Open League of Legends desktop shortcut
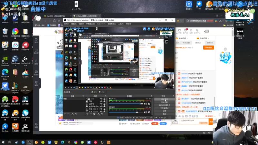The width and height of the screenshot is (258, 145). point(15,88)
